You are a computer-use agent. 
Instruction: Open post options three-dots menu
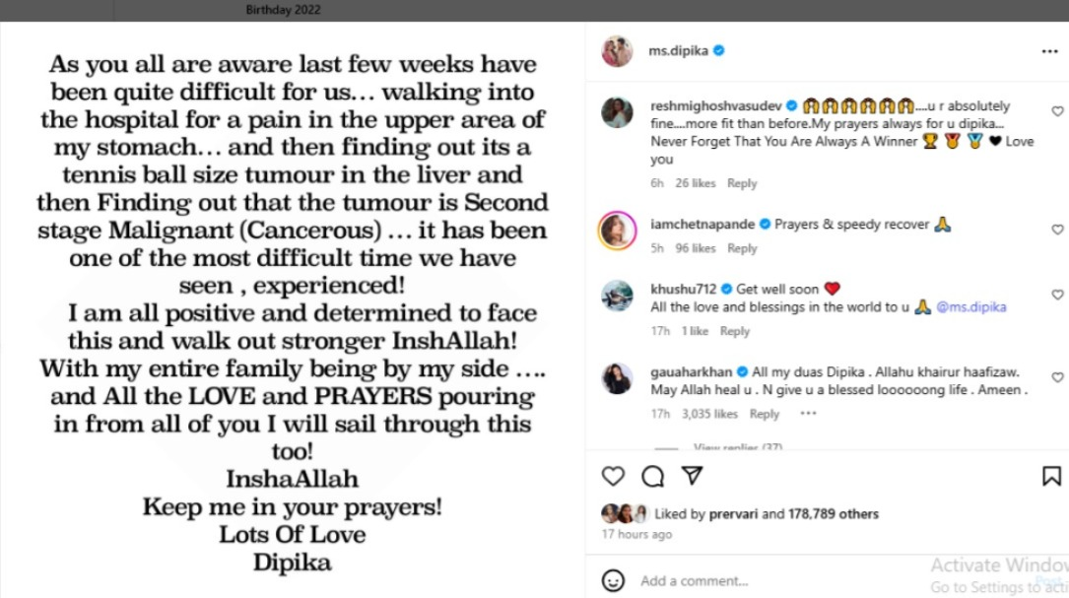[x=1049, y=51]
